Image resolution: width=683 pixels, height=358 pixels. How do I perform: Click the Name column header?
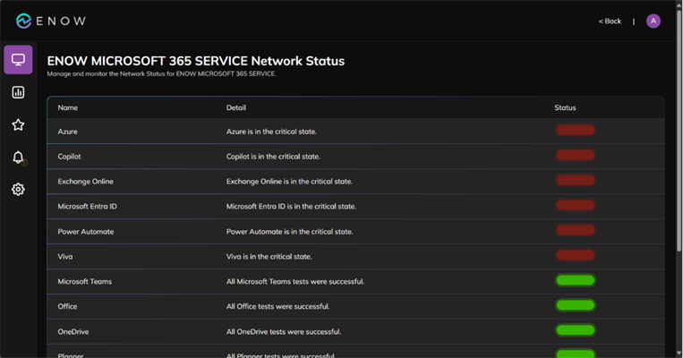[x=67, y=107]
